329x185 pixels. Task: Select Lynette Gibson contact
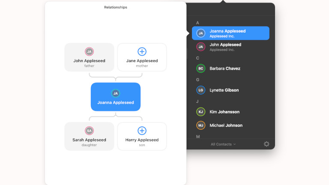[x=230, y=90]
